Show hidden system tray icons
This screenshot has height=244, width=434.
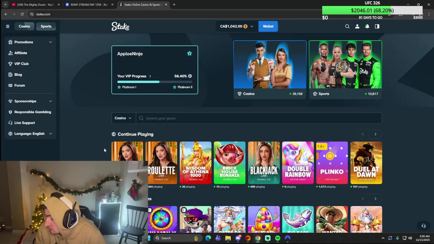tap(383, 238)
